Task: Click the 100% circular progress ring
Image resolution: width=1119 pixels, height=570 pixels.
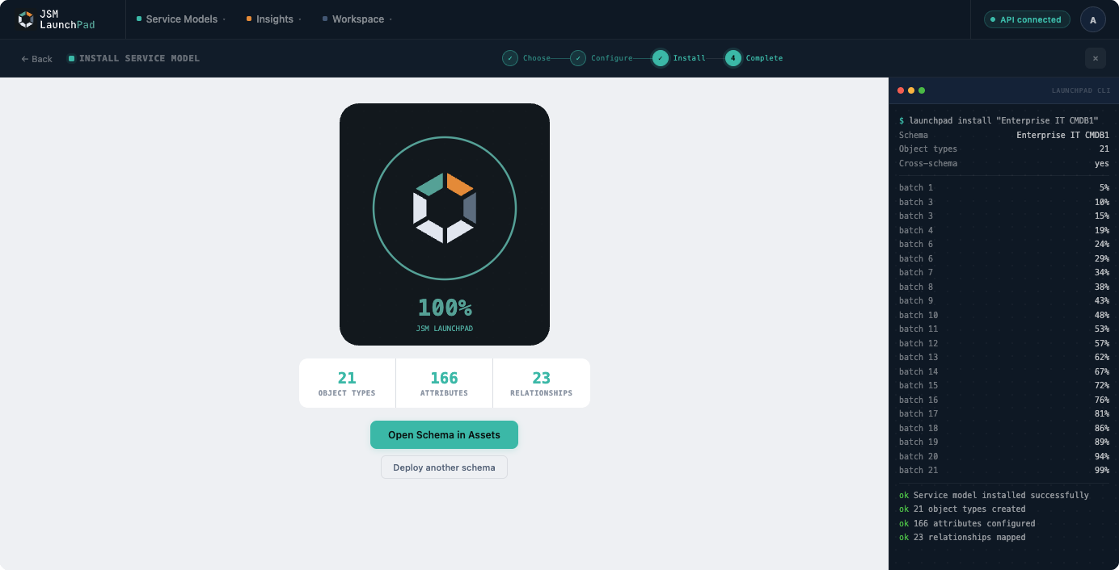Action: [x=444, y=136]
